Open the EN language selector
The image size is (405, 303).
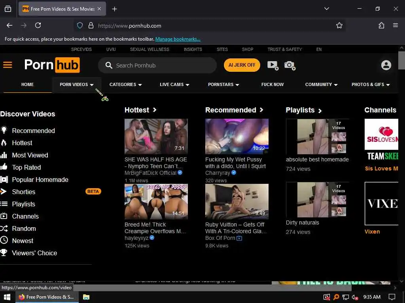click(x=319, y=49)
